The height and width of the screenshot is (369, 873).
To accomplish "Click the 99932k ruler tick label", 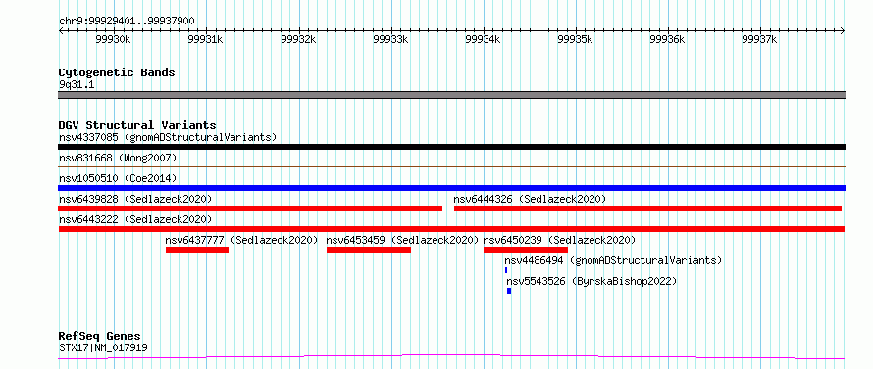I will pyautogui.click(x=298, y=39).
